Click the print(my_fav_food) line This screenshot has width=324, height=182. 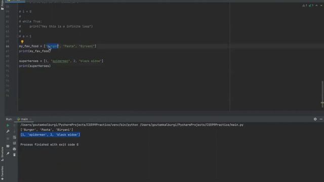(35, 51)
